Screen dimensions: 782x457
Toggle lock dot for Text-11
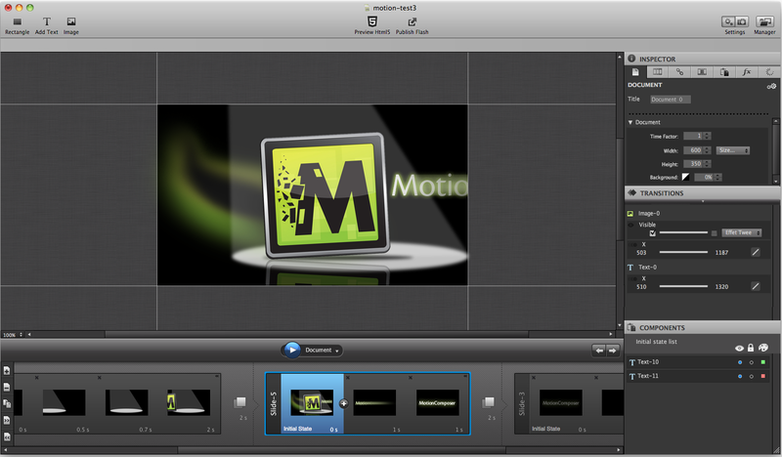[752, 376]
